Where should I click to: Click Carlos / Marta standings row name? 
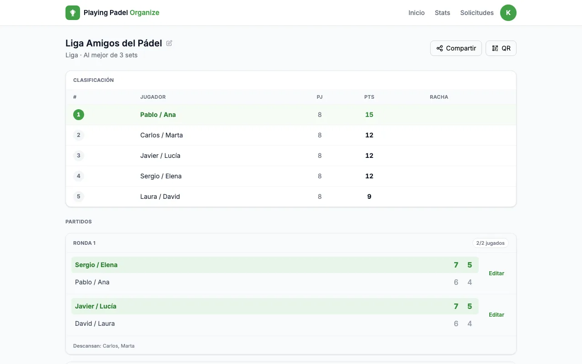pyautogui.click(x=161, y=135)
